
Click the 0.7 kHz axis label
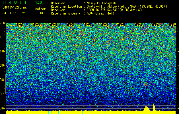[x=2, y=94]
